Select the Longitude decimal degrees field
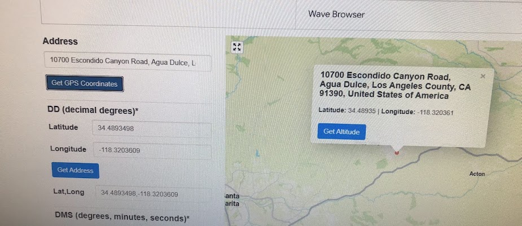 pyautogui.click(x=152, y=151)
